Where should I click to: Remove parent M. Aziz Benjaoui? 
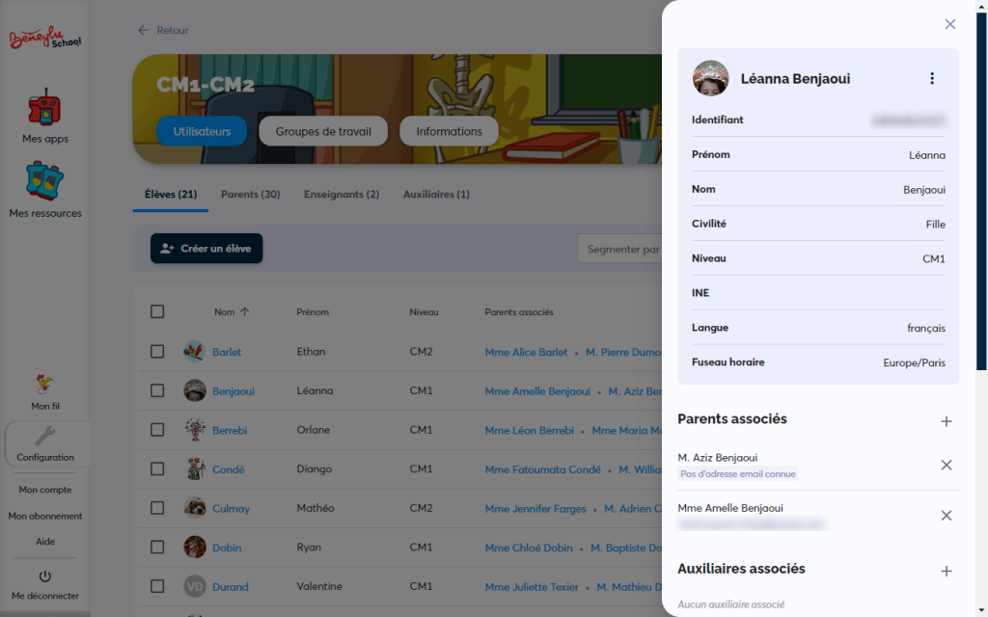(x=946, y=465)
